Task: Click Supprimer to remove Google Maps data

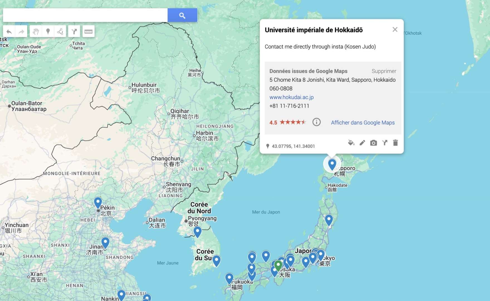Action: click(x=384, y=71)
